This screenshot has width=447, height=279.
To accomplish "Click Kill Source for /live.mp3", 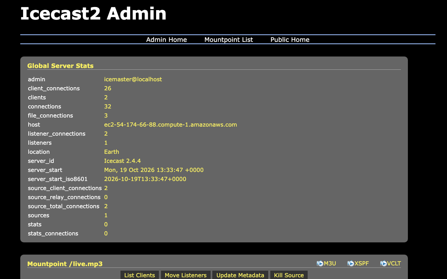I will pyautogui.click(x=289, y=275).
